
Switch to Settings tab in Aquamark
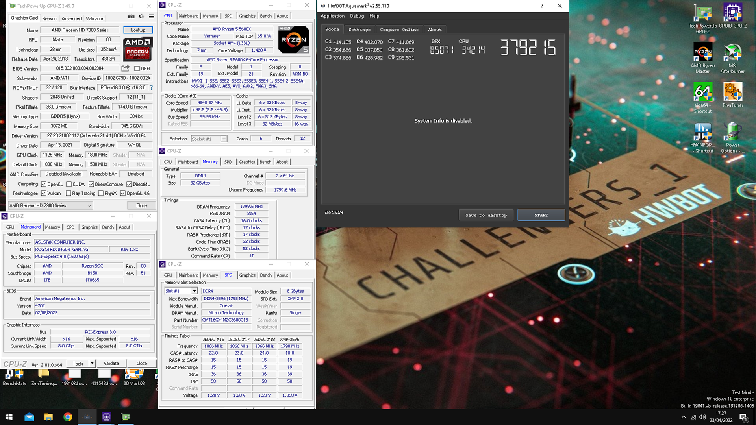(359, 30)
